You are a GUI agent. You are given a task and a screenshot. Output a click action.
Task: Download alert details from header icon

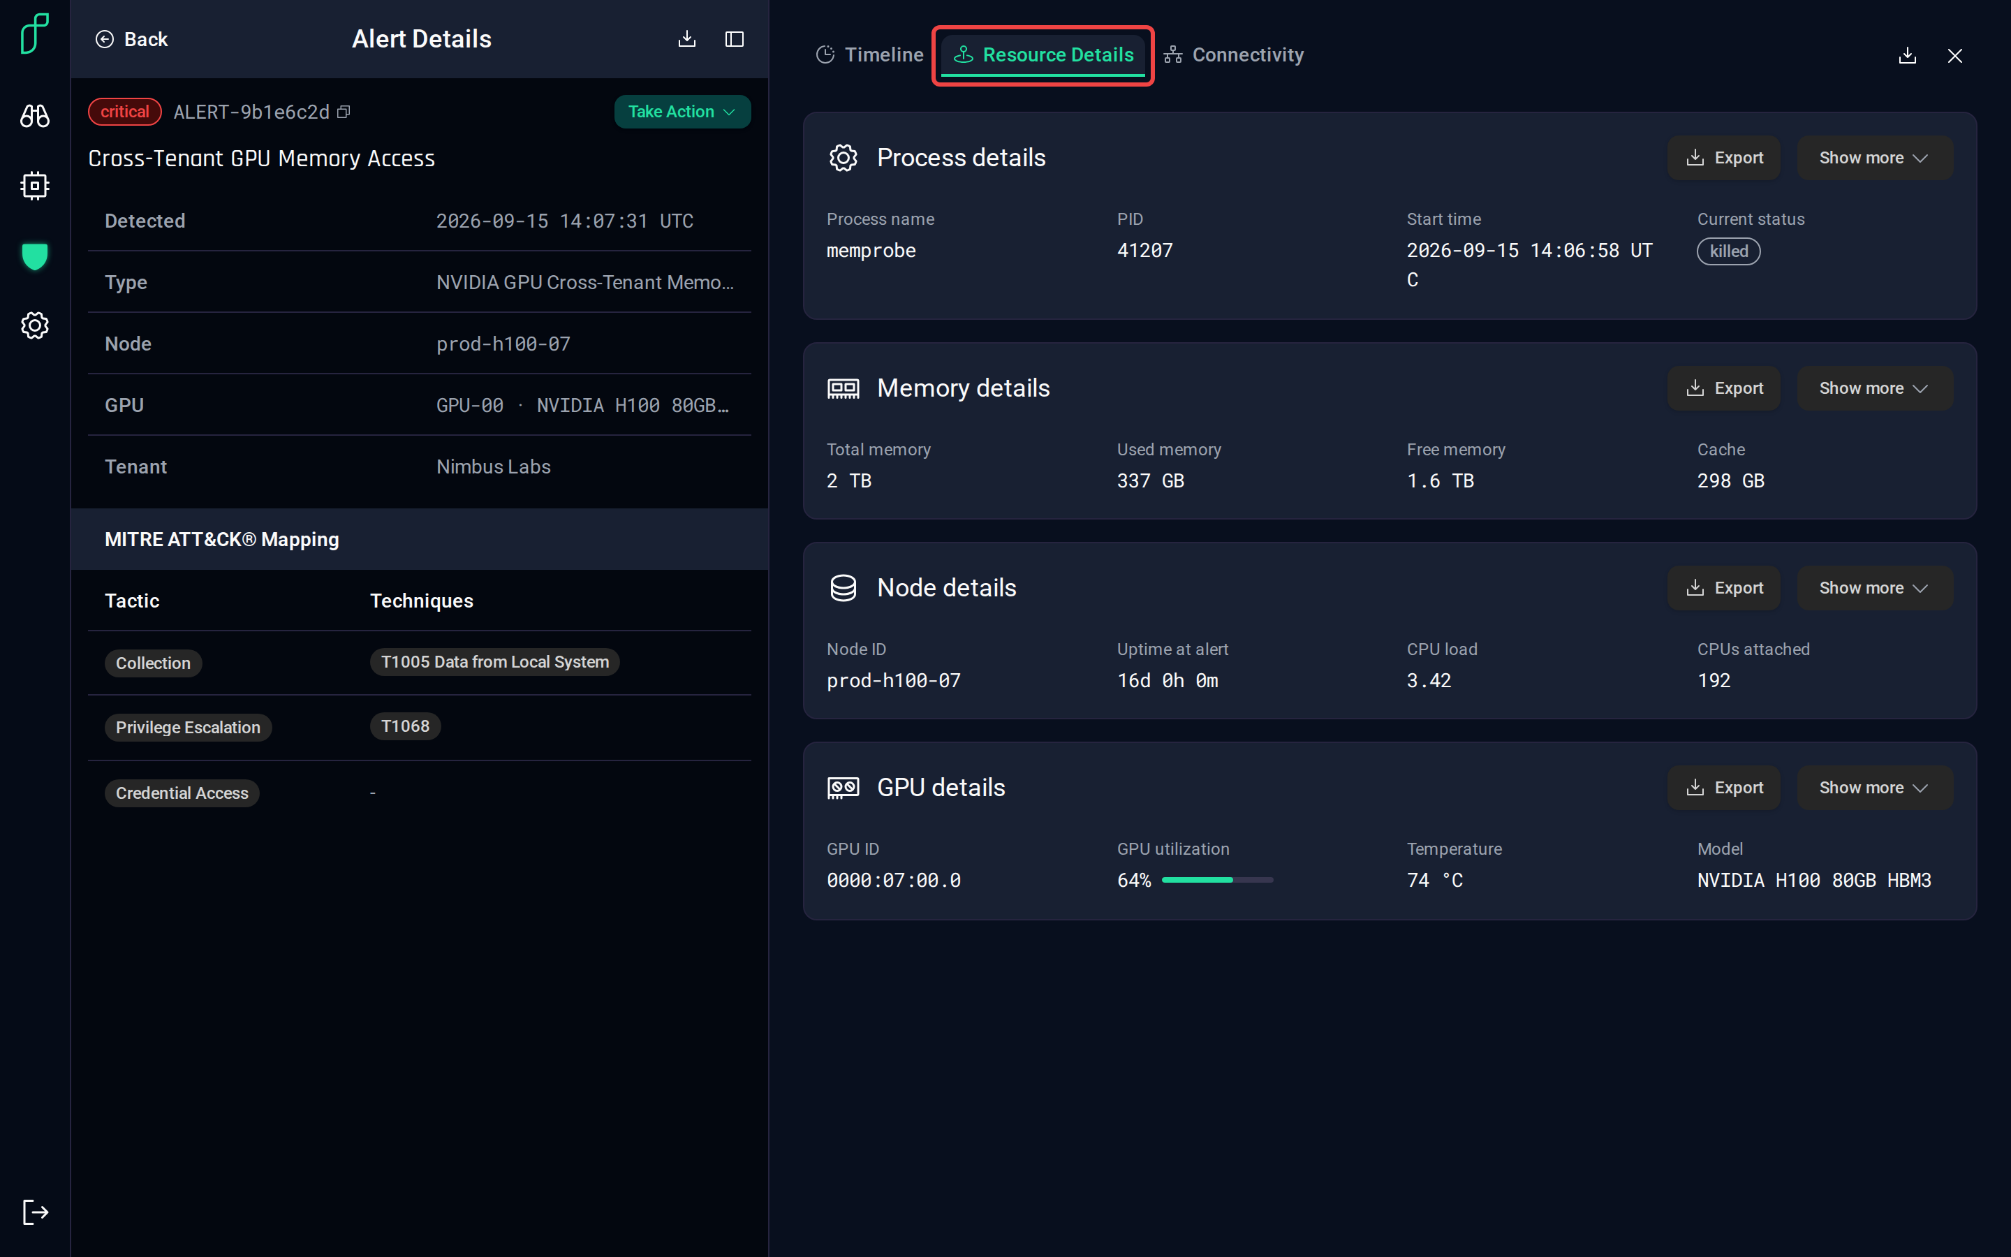point(687,39)
